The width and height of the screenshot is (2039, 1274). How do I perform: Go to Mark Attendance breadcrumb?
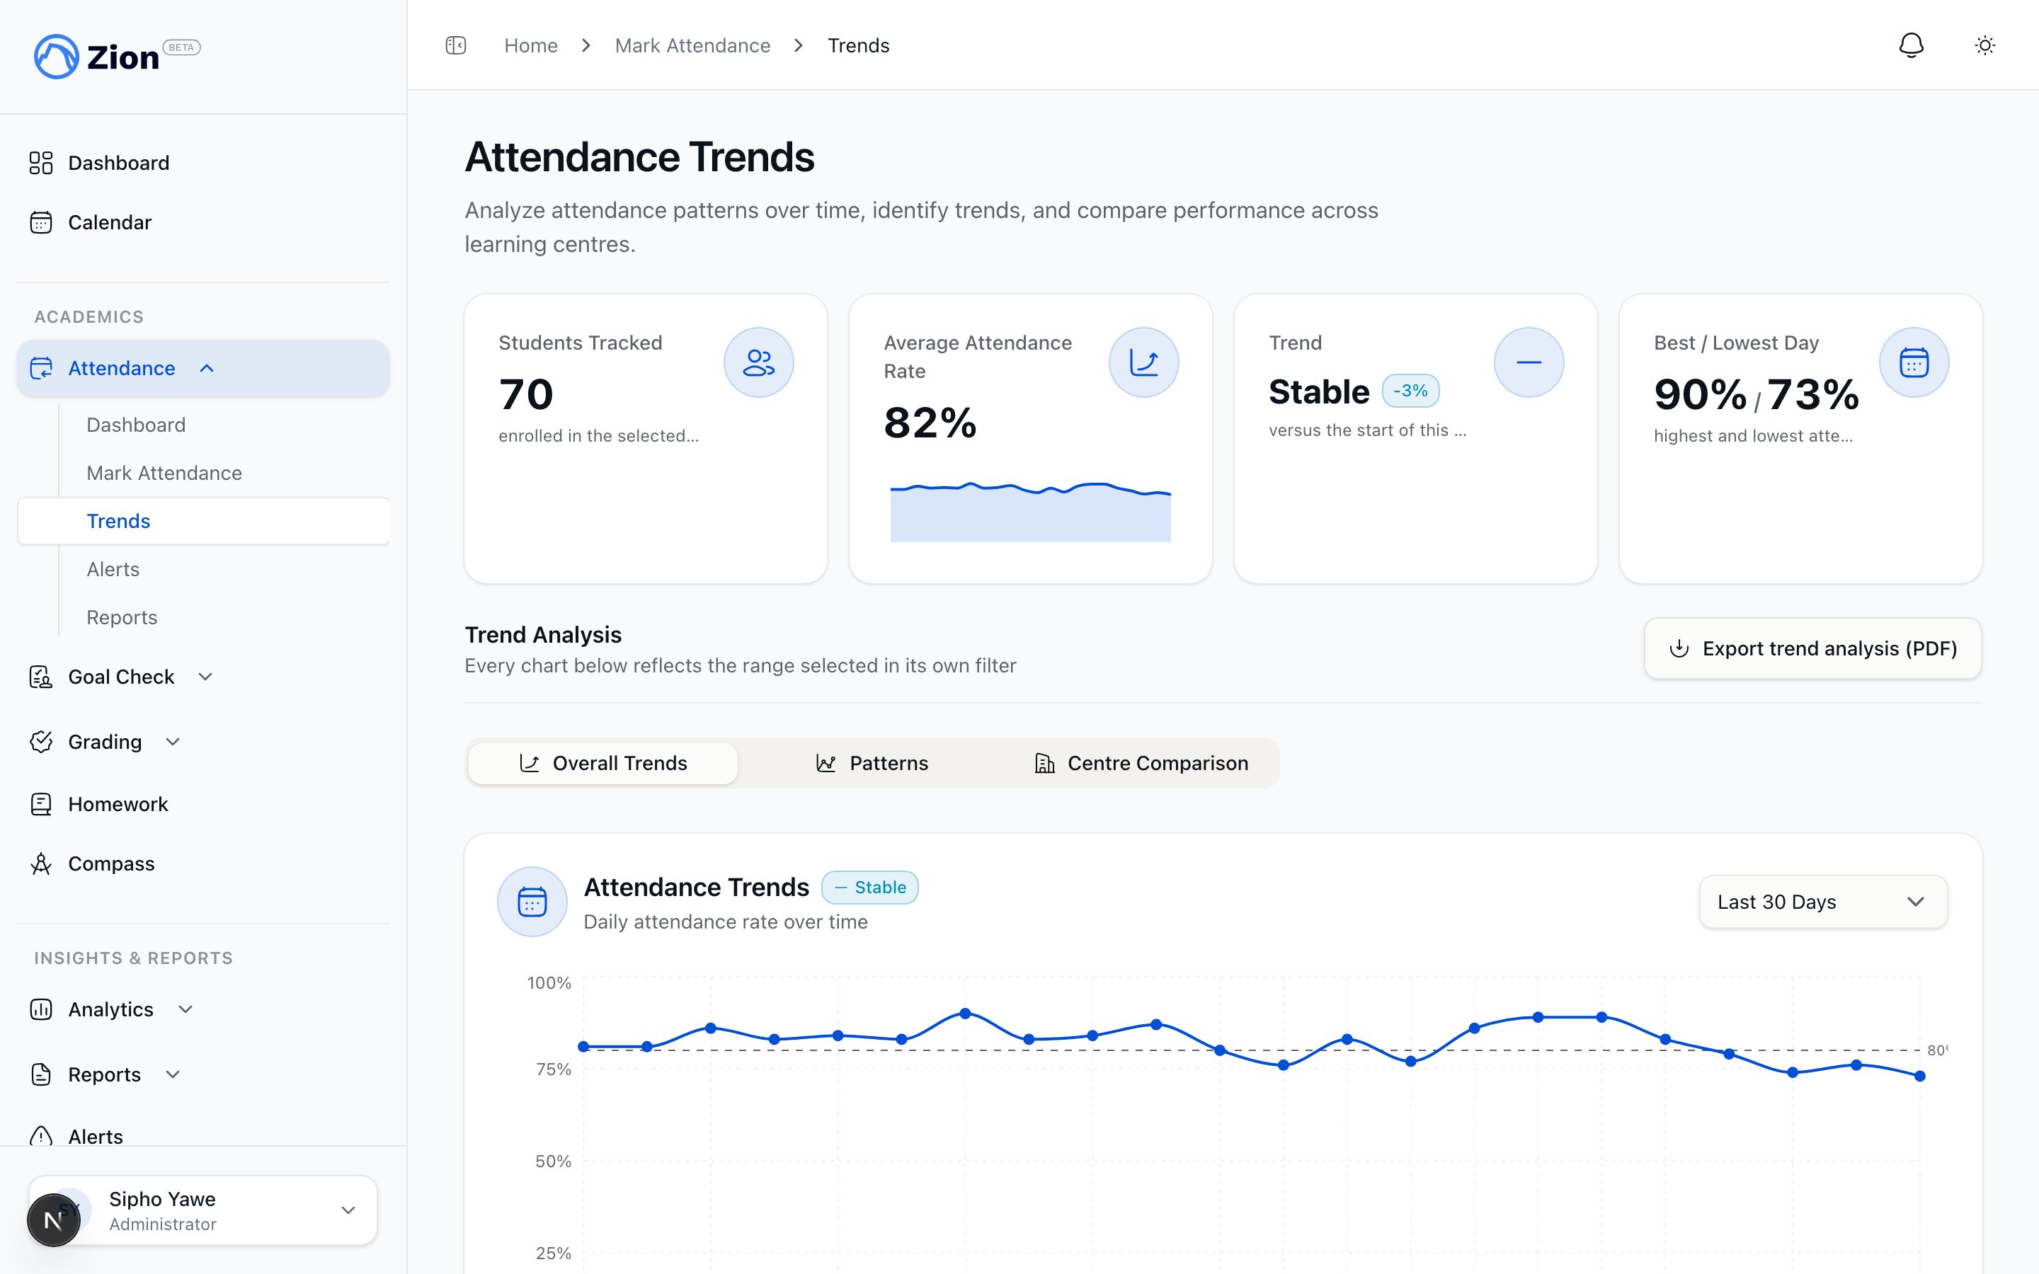coord(692,45)
